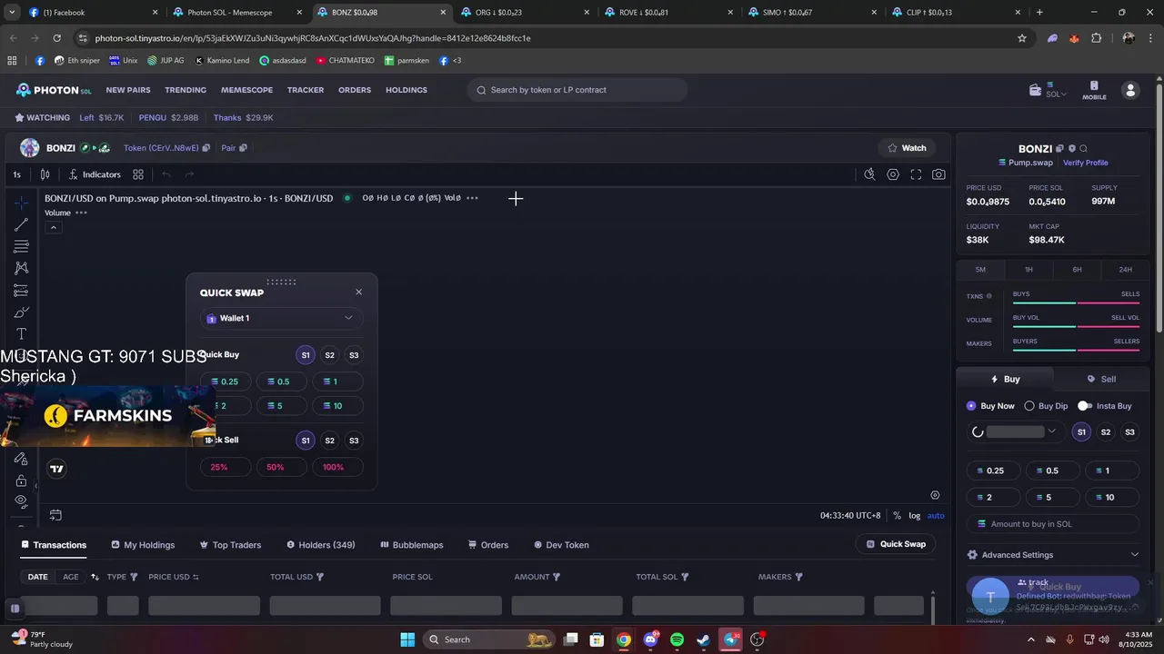The image size is (1164, 654).
Task: Switch to the Sell tab
Action: 1101,379
